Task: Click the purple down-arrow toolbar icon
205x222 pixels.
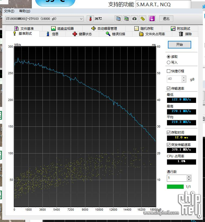Action: (x=152, y=19)
